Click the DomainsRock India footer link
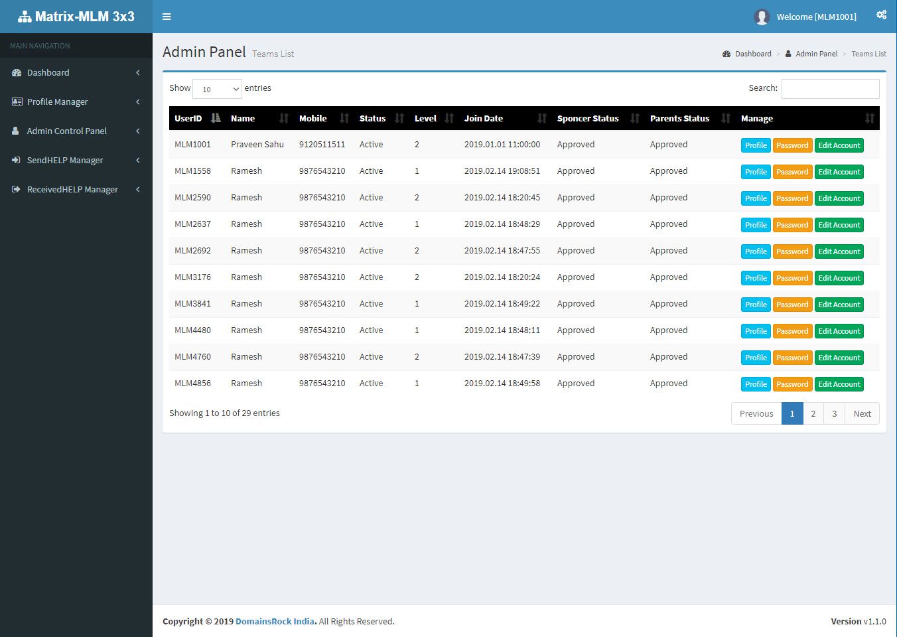The height and width of the screenshot is (637, 897). pos(275,622)
